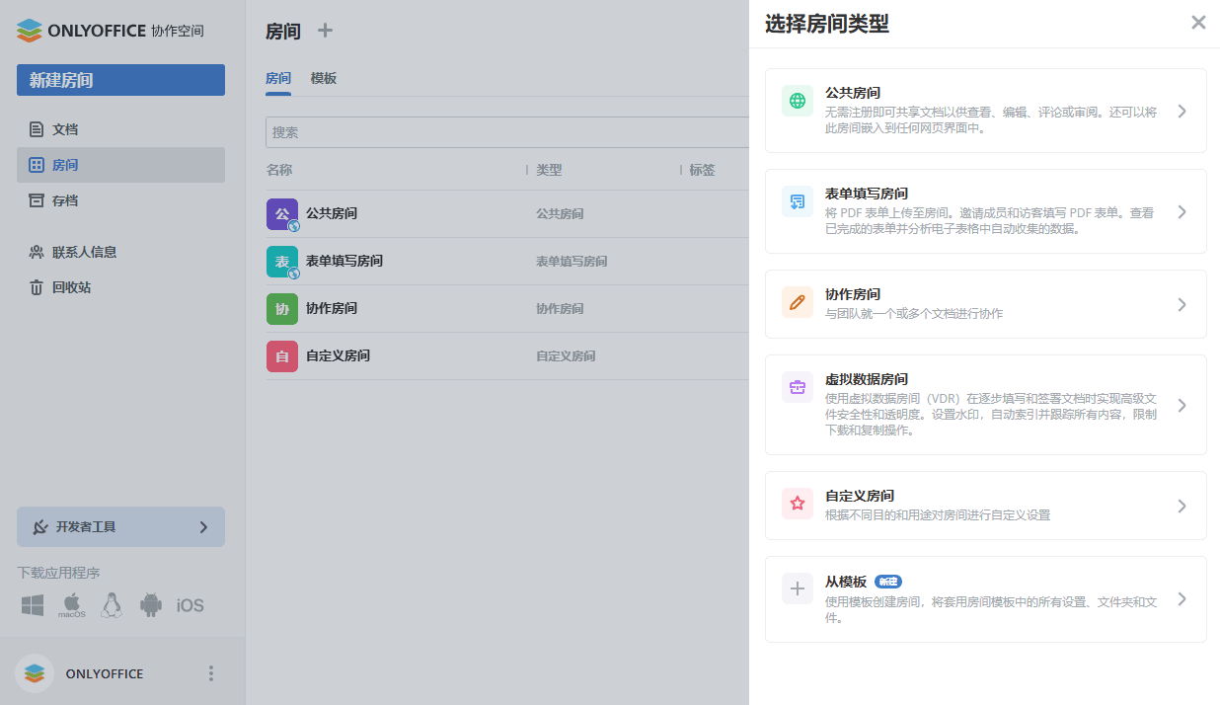This screenshot has height=705, width=1220.
Task: Open 联系人信息 in the sidebar
Action: point(120,252)
